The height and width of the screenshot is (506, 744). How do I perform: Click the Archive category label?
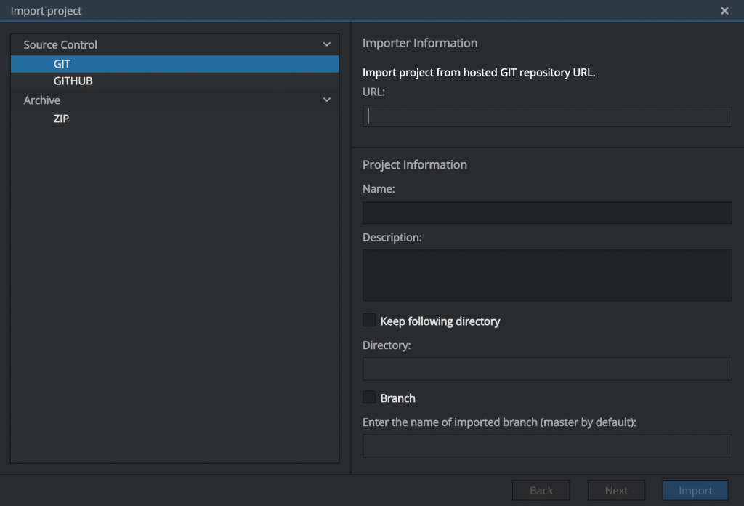(x=41, y=100)
